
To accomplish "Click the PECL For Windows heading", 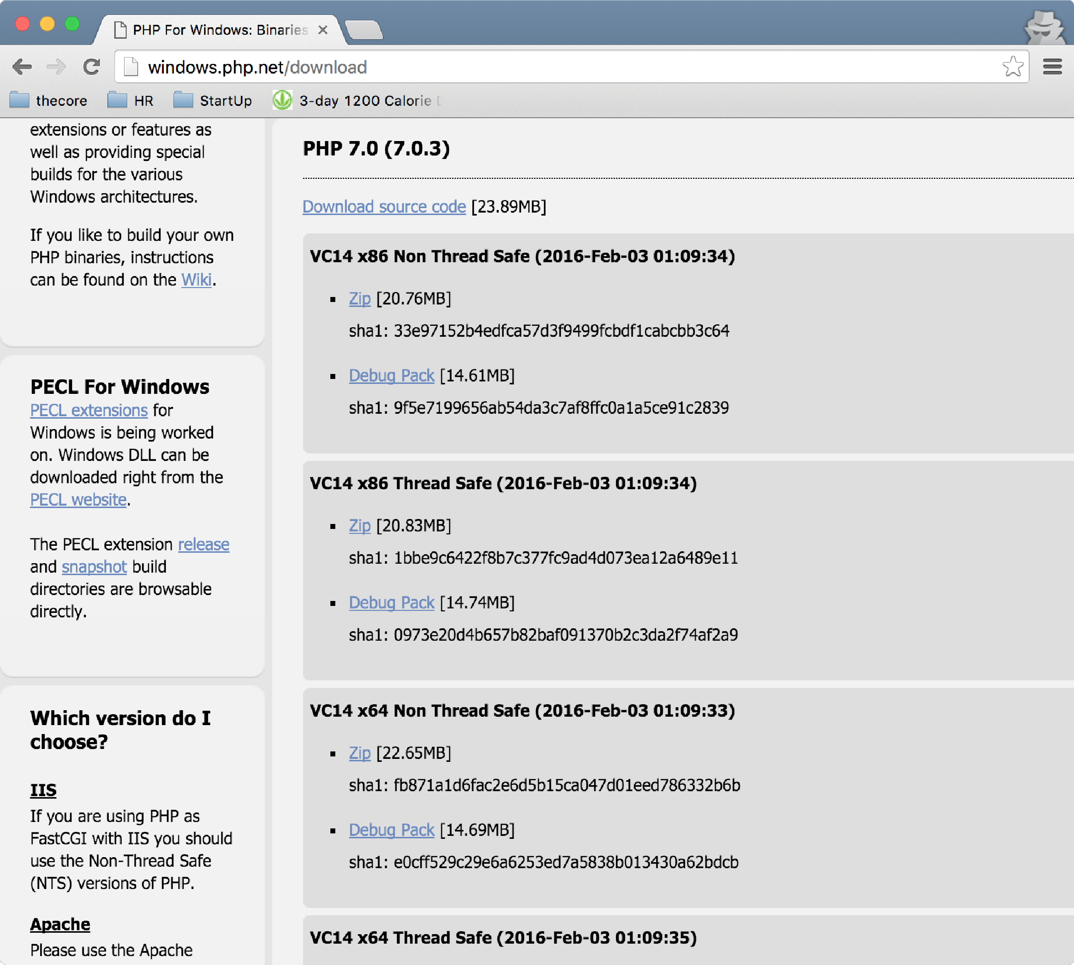I will tap(120, 386).
